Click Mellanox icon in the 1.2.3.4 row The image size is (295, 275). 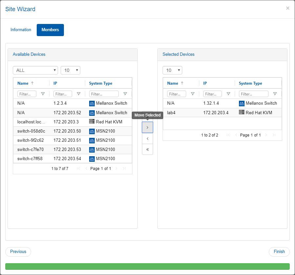[x=92, y=103]
